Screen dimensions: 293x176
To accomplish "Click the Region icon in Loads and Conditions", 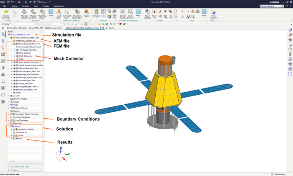I will [x=87, y=12].
